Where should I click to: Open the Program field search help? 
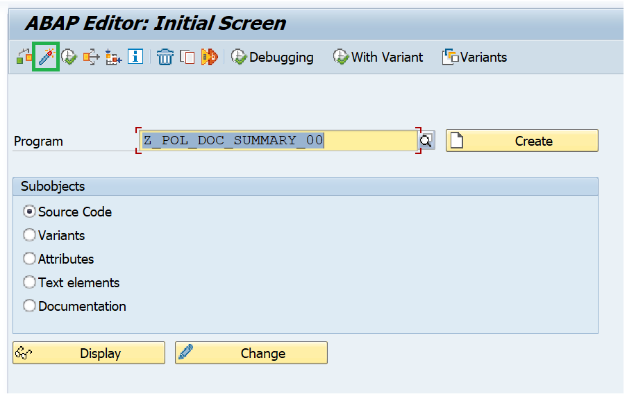(426, 140)
